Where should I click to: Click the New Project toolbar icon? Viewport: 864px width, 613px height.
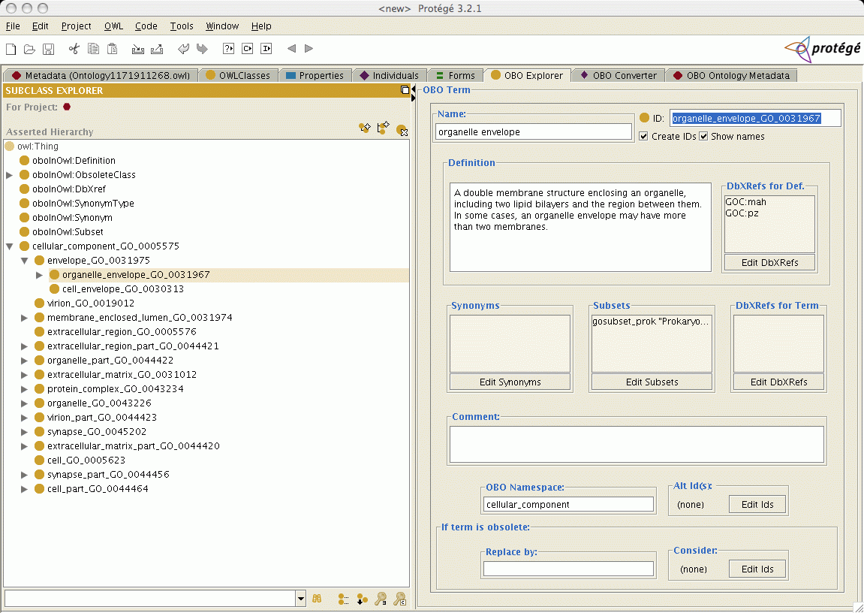coord(11,49)
